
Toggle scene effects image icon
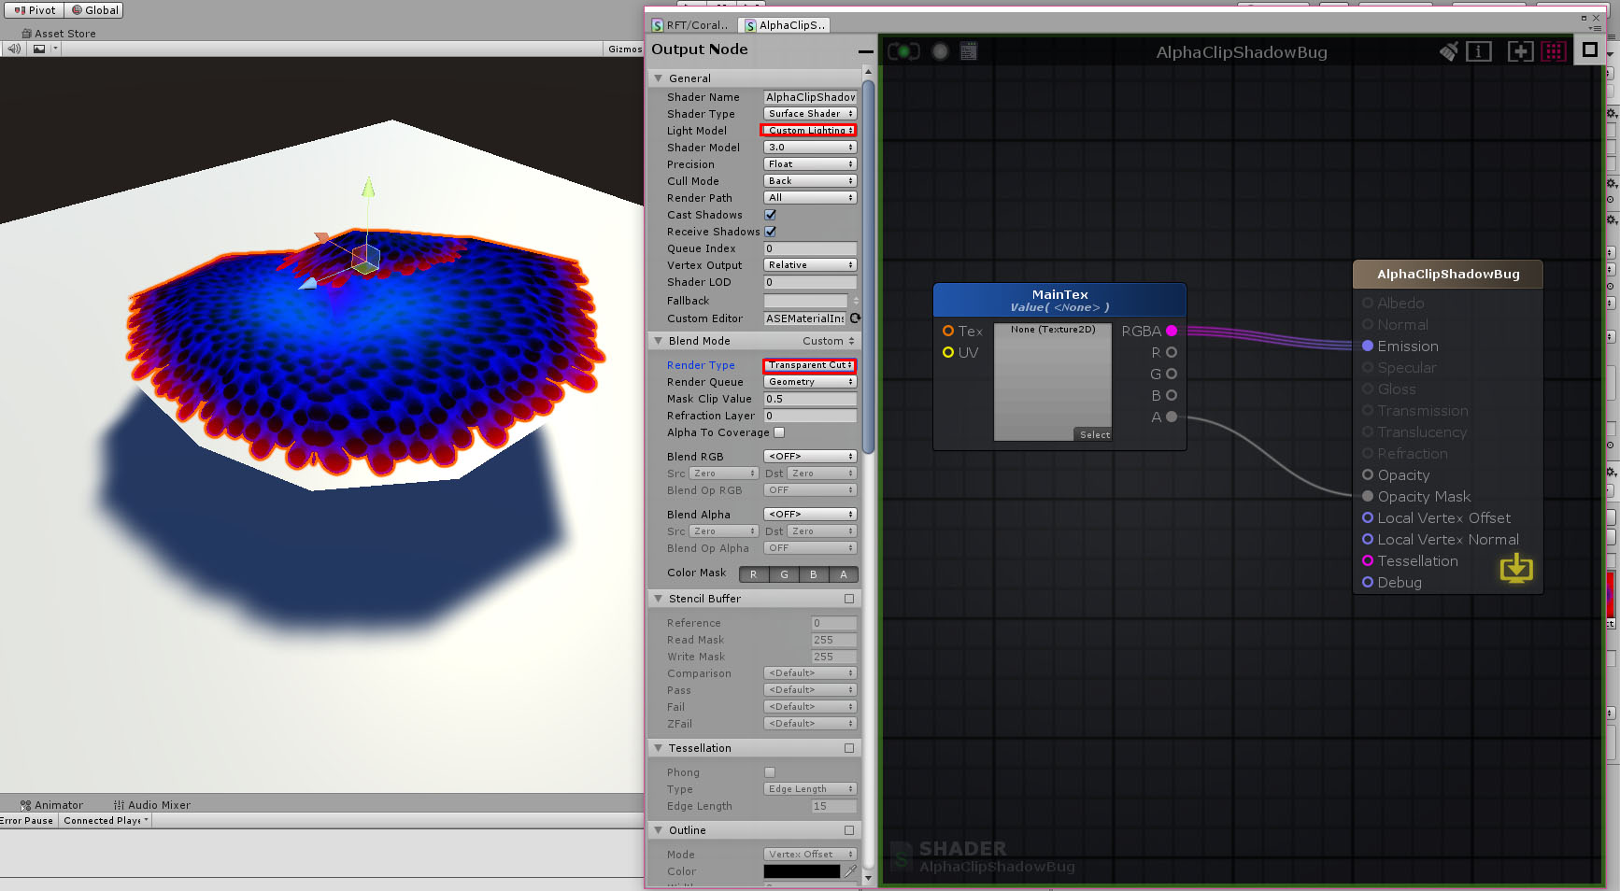[39, 49]
